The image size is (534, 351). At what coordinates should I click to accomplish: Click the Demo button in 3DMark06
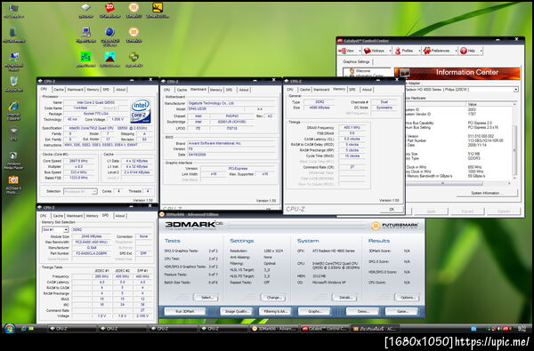(363, 311)
